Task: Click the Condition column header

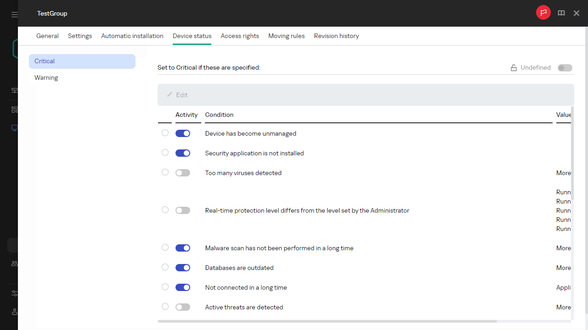Action: click(219, 115)
